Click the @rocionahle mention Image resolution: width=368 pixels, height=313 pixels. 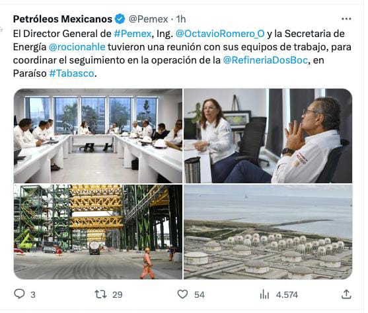[x=77, y=47]
